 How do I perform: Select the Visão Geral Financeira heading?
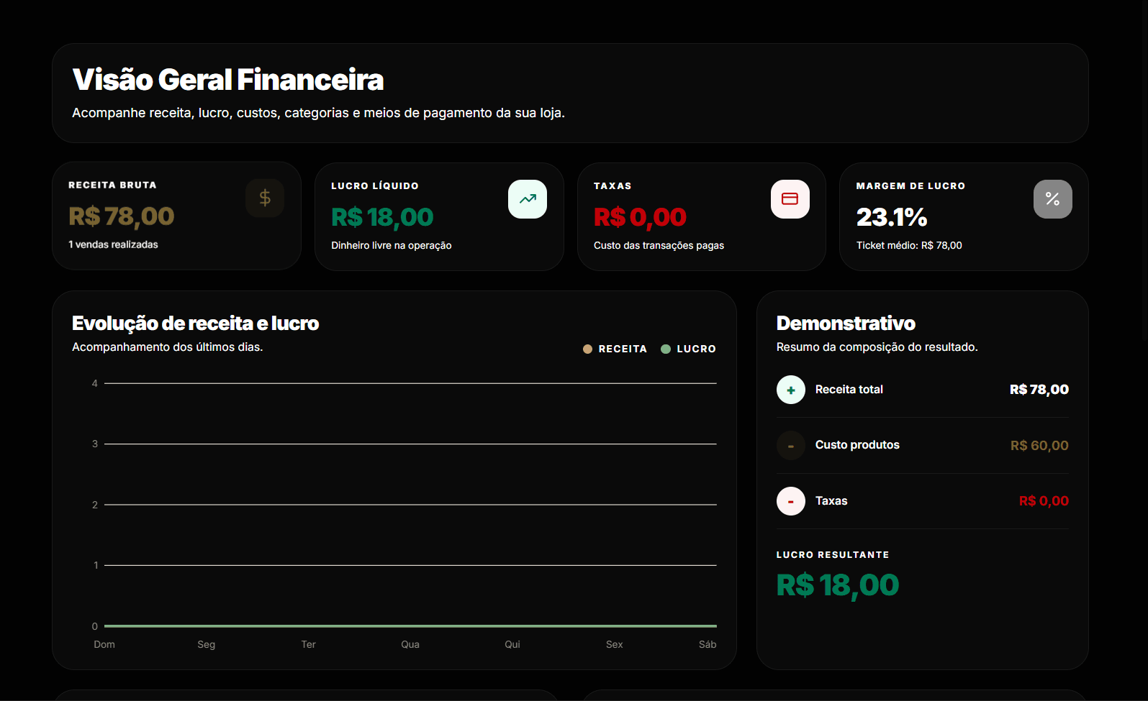click(x=228, y=80)
